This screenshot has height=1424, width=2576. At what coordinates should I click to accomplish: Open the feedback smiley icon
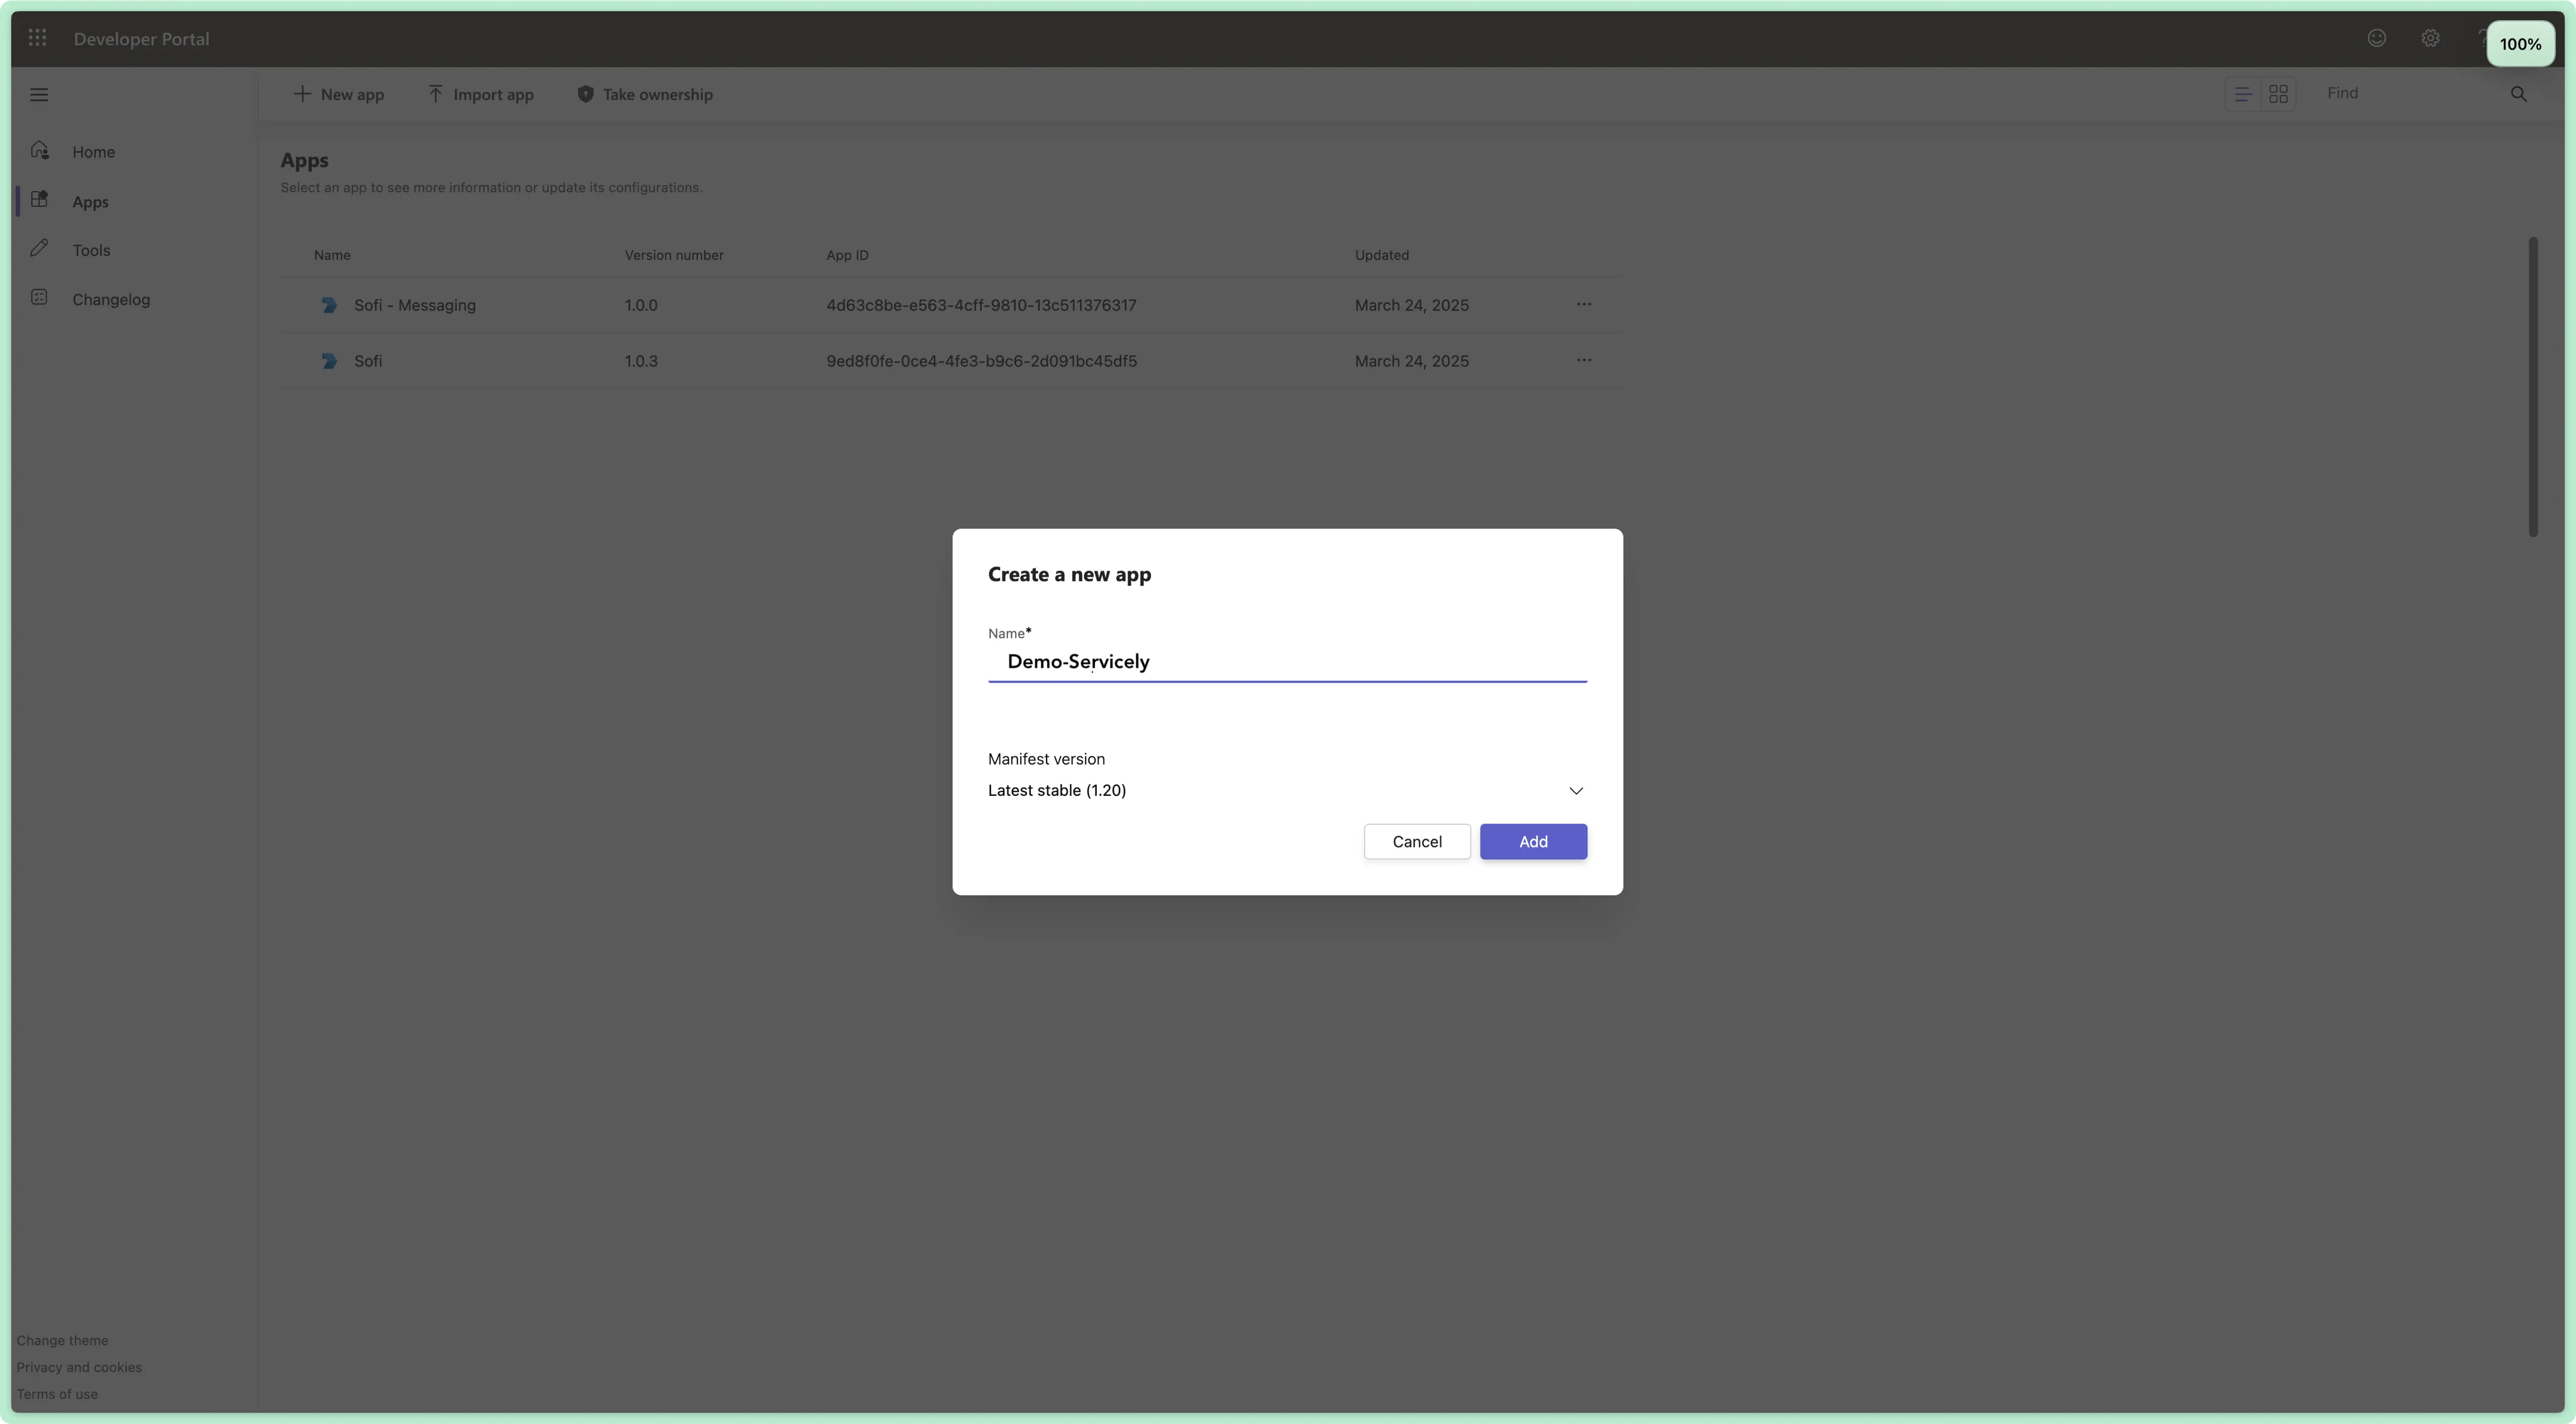[2377, 38]
